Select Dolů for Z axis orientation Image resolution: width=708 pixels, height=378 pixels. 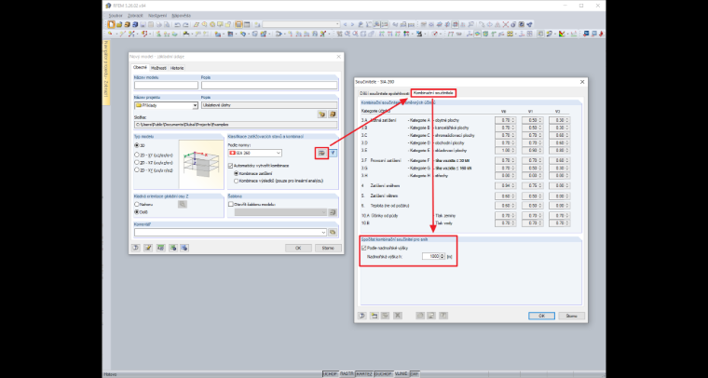137,211
